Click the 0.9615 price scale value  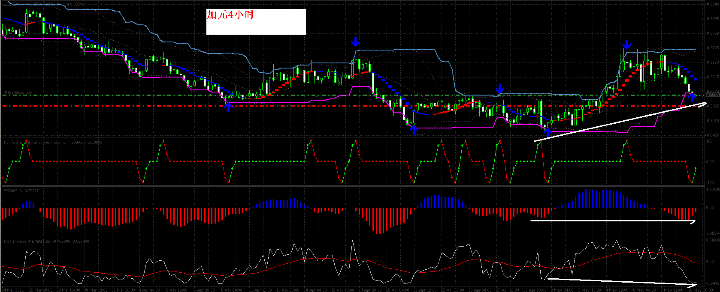pos(712,77)
